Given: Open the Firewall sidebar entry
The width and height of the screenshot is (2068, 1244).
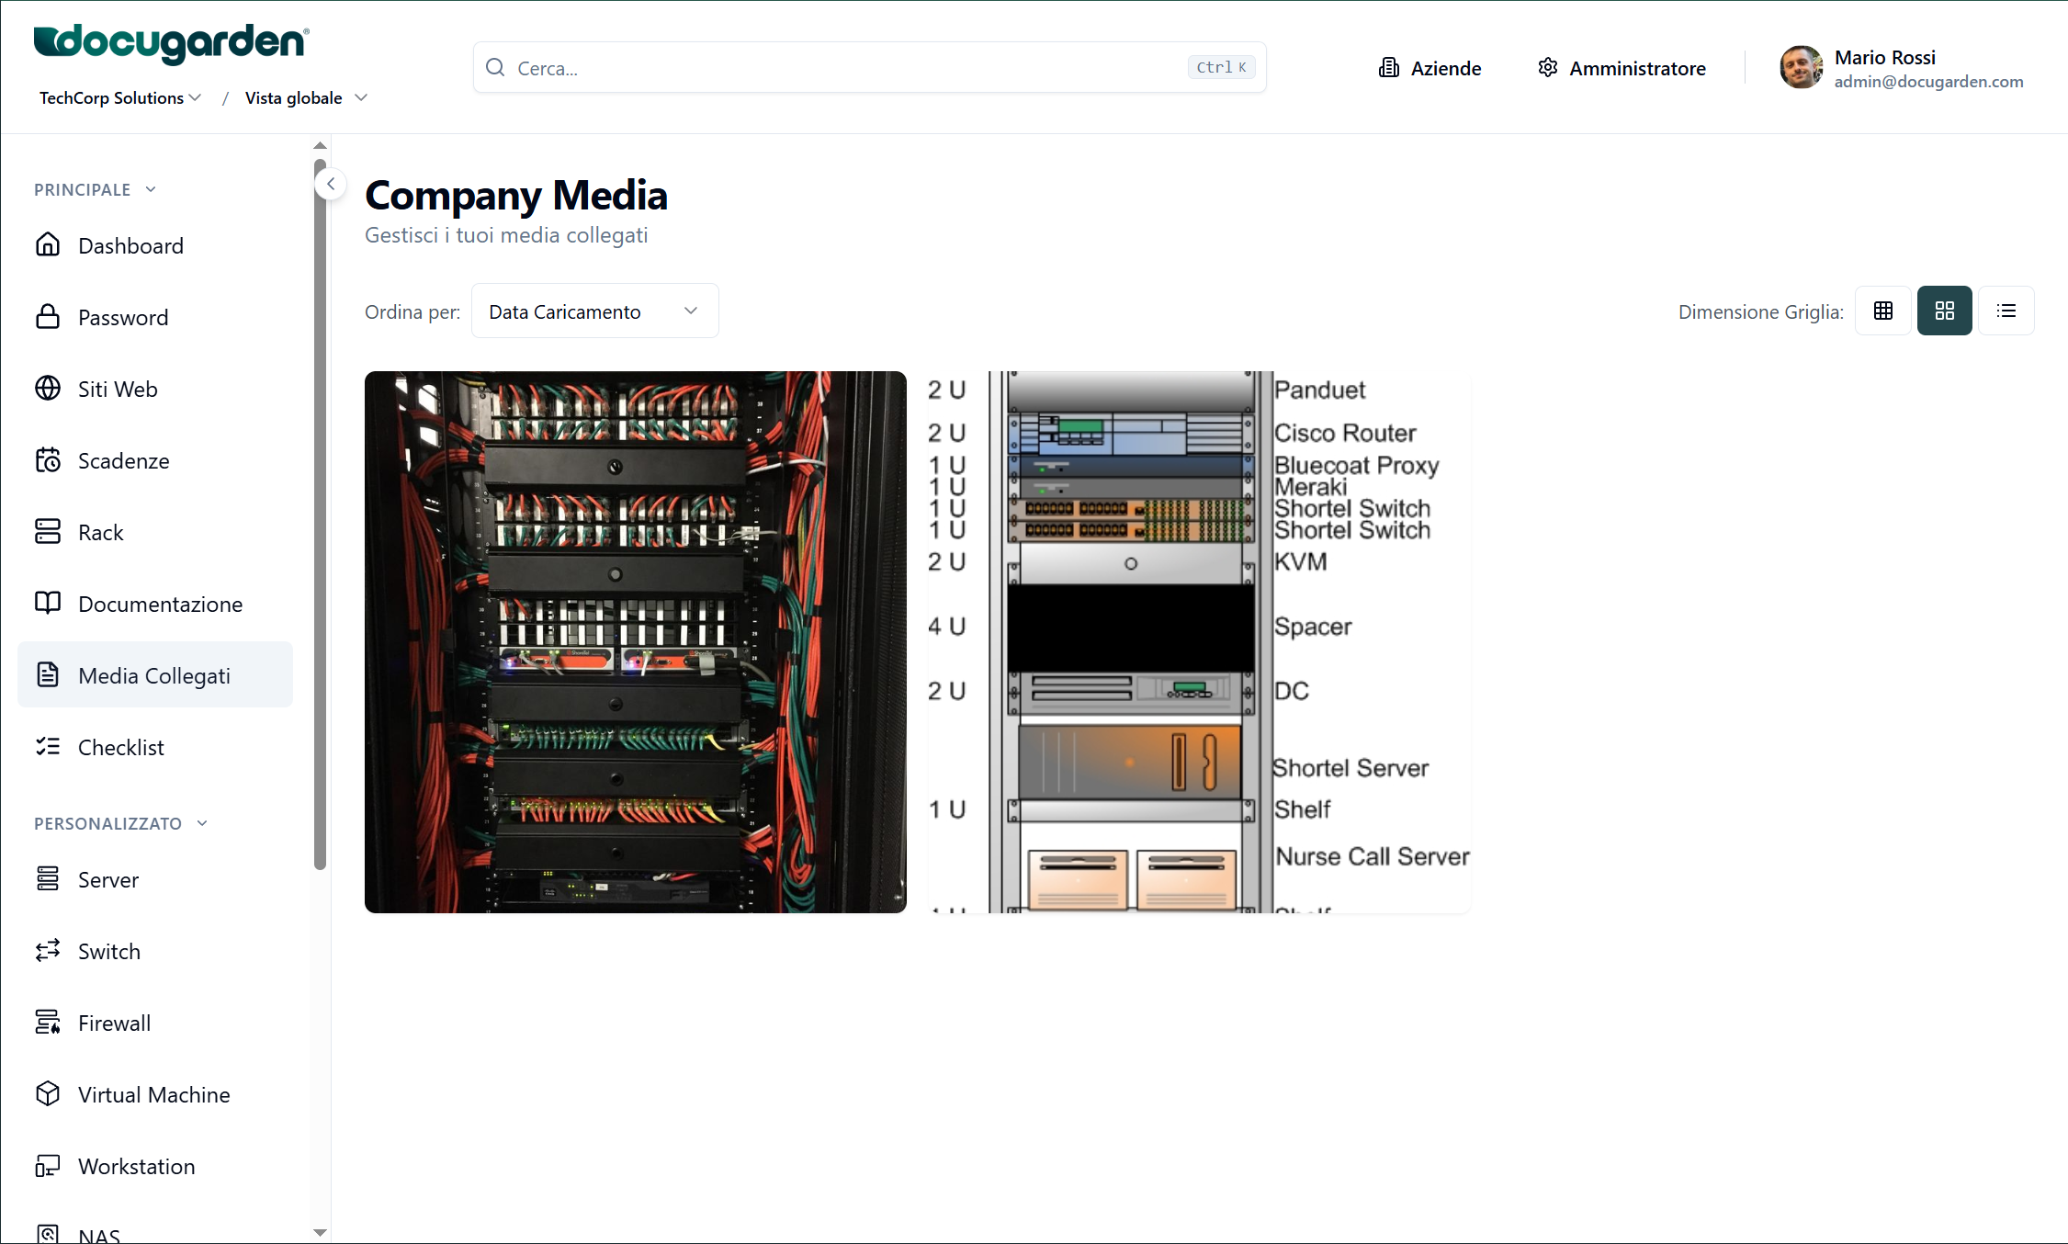Looking at the screenshot, I should point(155,1023).
